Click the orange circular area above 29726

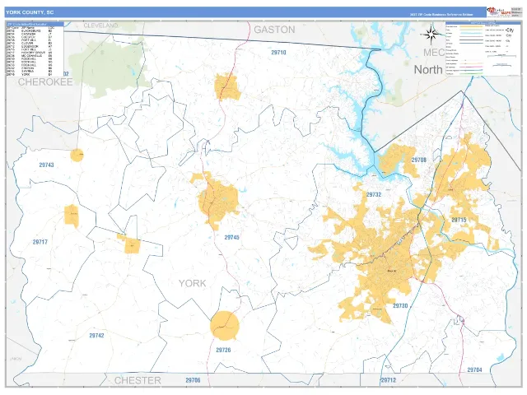click(225, 326)
